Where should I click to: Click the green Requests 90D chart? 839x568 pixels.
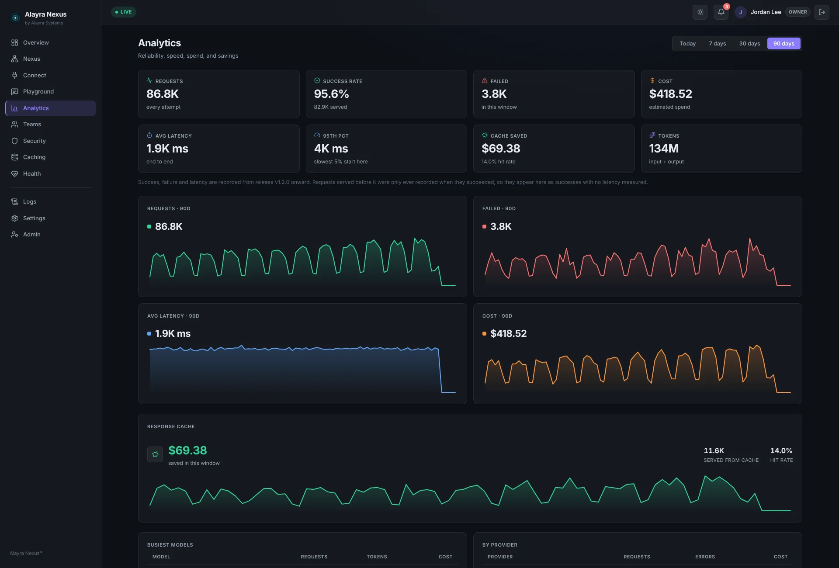point(302,262)
